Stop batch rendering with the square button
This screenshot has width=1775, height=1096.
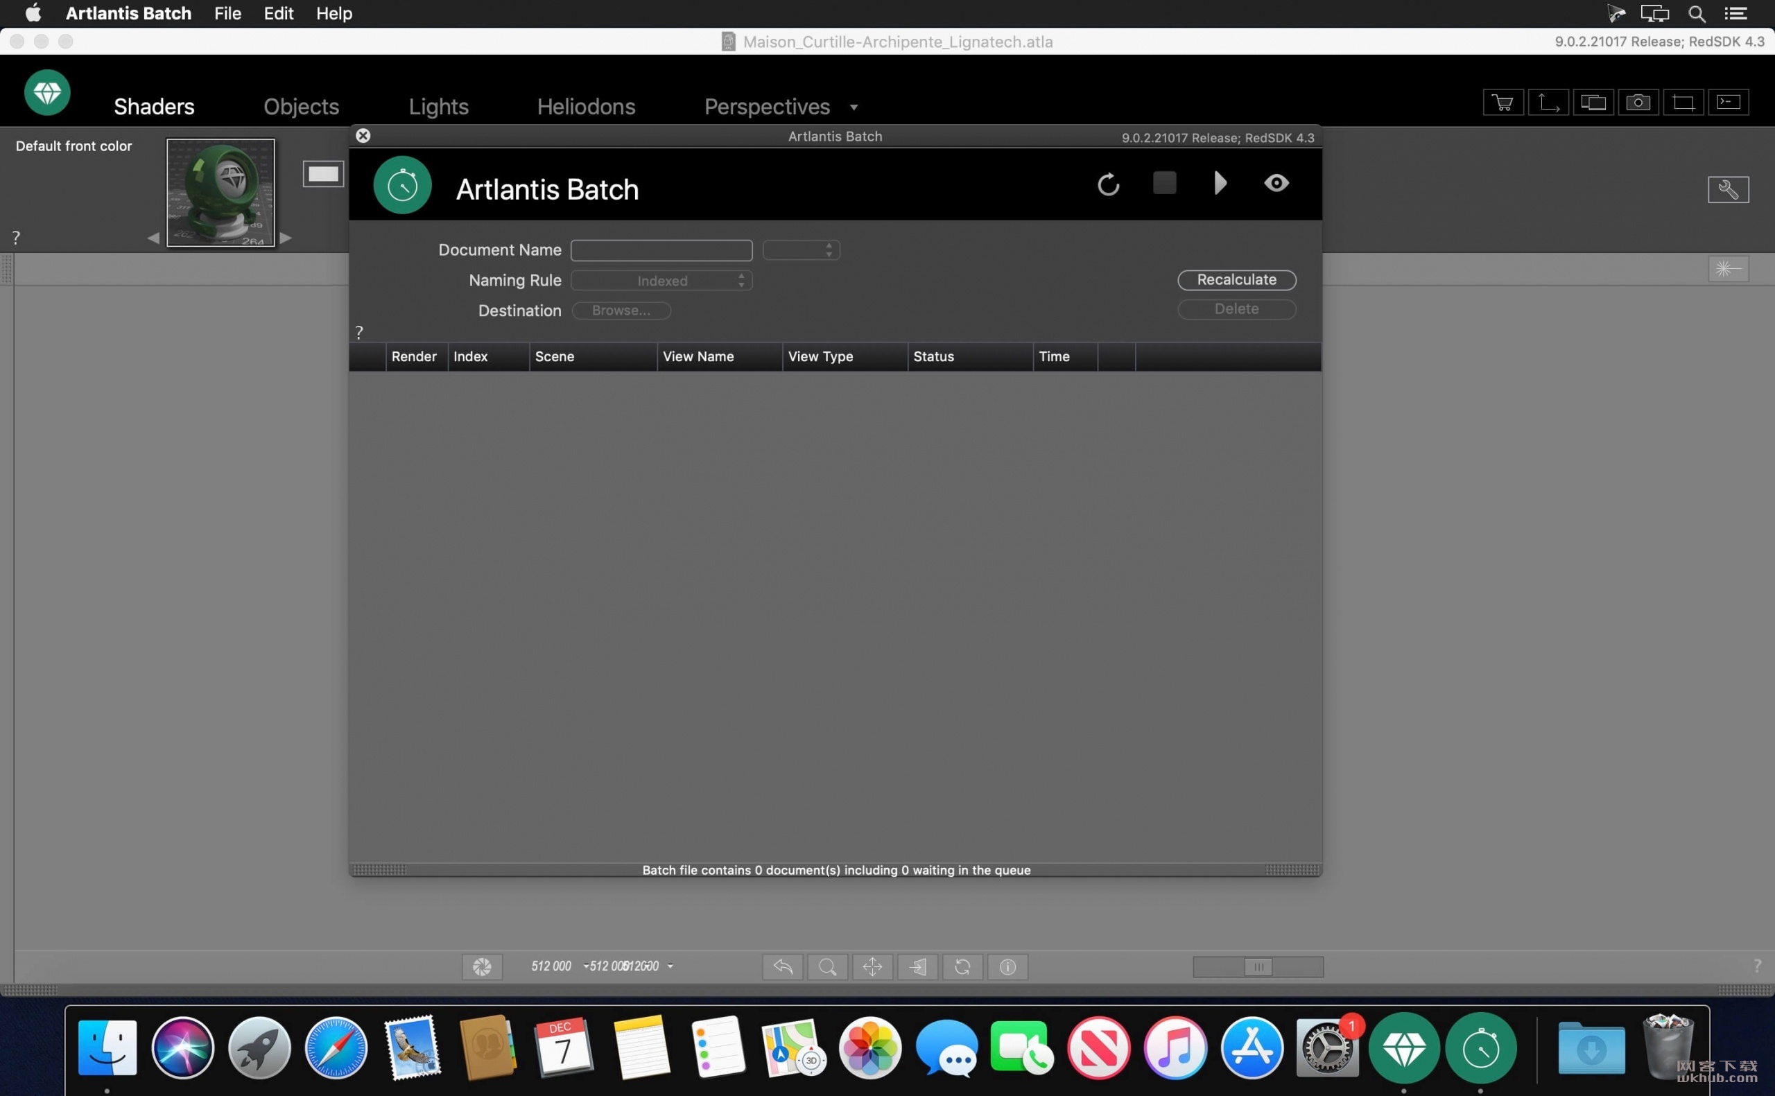click(x=1165, y=183)
